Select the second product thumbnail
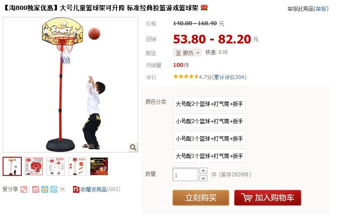Viewport: 342px width, 215px height. [x=34, y=166]
